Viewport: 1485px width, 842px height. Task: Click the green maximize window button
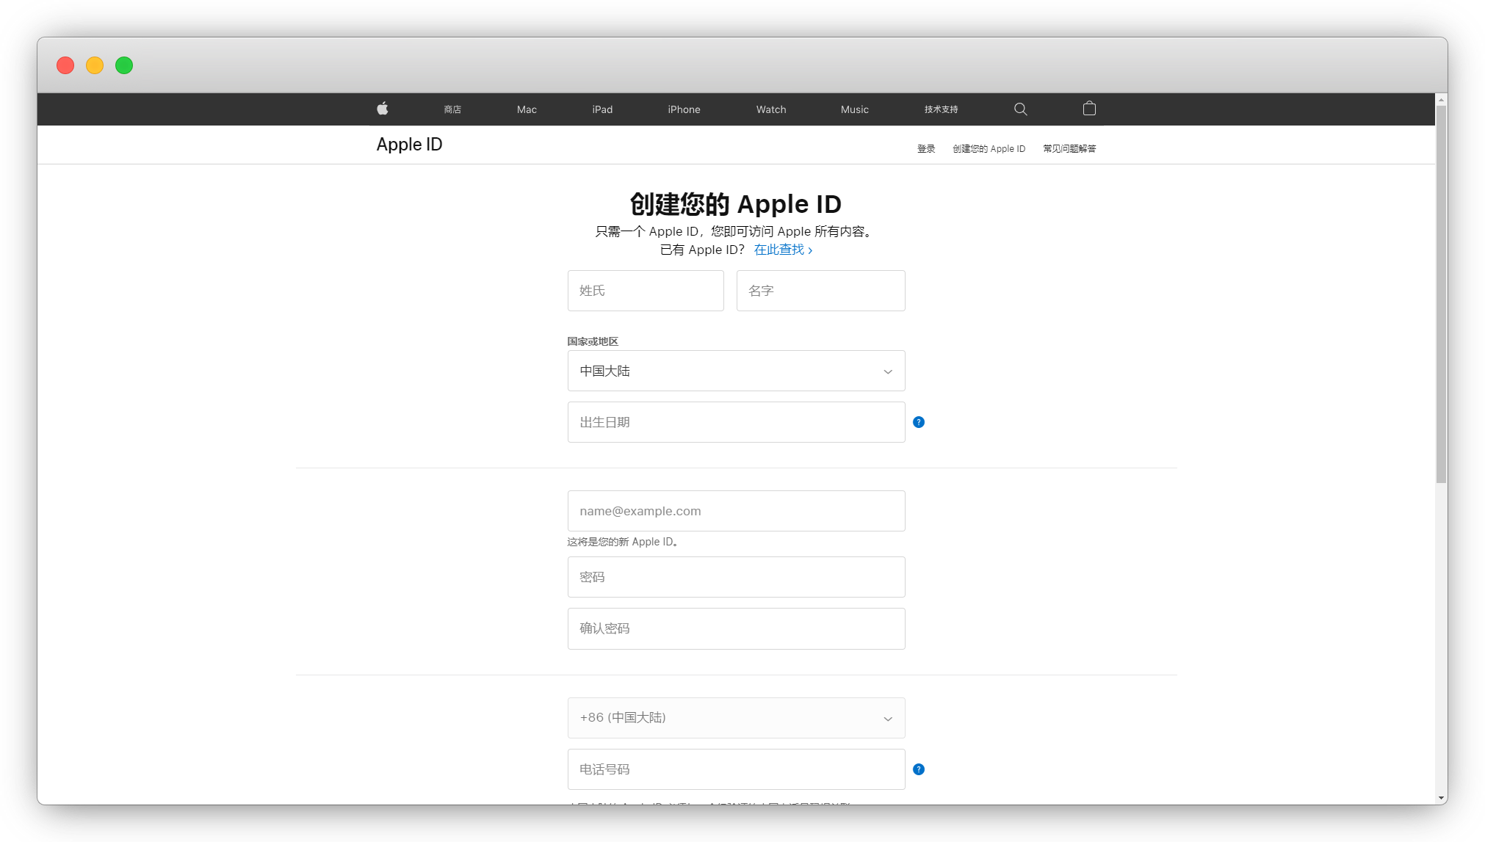pyautogui.click(x=124, y=65)
